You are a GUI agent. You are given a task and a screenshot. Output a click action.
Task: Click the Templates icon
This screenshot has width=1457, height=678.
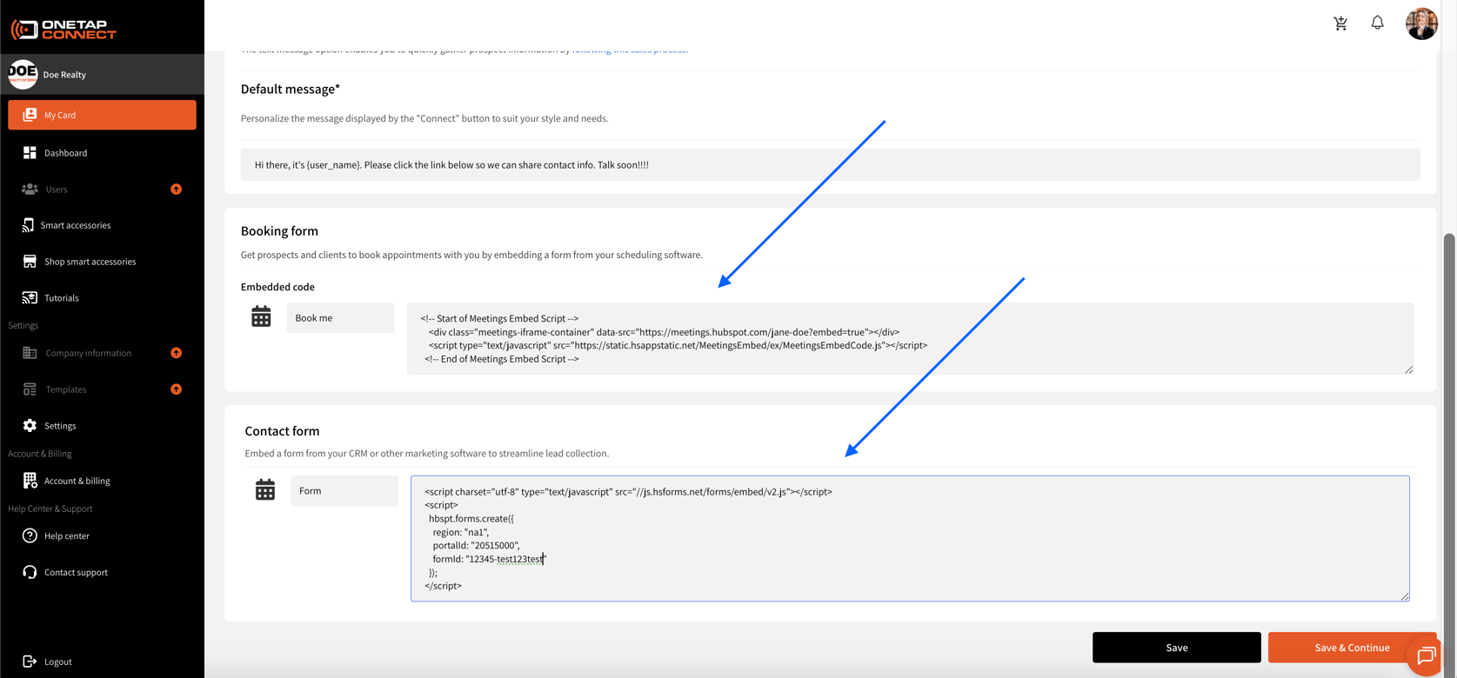pyautogui.click(x=30, y=389)
